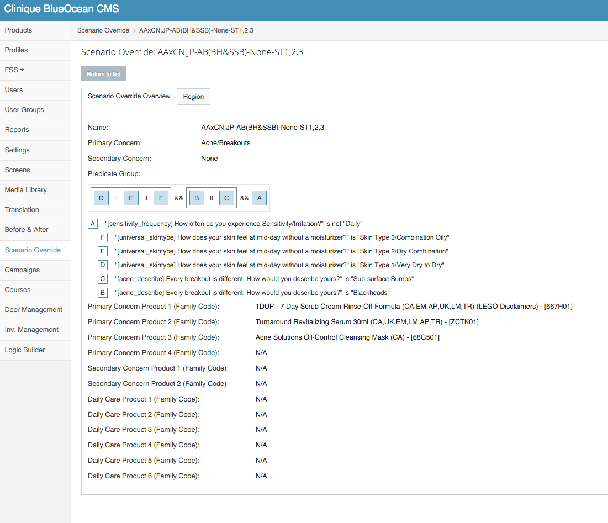Click the page heading Scenario Override: AAxCN,JP-AB
Image resolution: width=608 pixels, height=523 pixels.
[x=192, y=52]
